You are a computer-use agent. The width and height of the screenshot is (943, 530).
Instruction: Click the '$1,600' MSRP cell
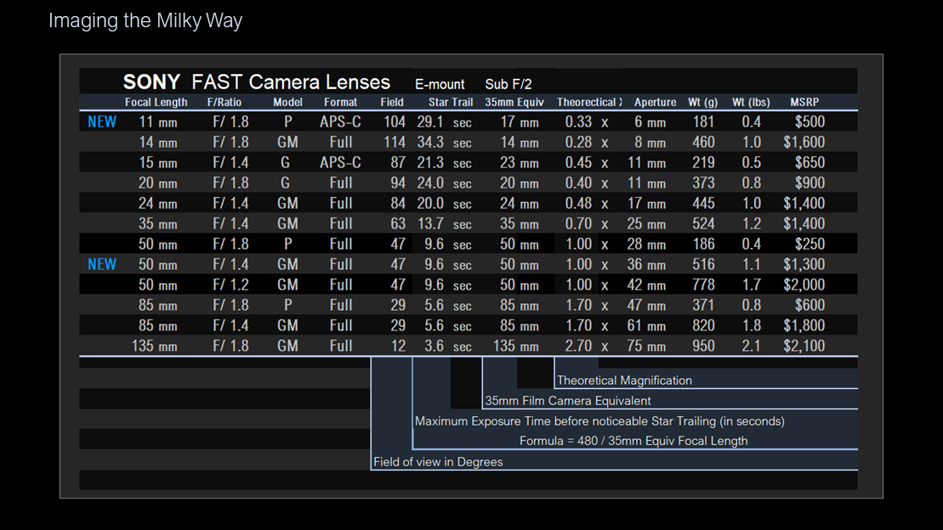tap(804, 143)
